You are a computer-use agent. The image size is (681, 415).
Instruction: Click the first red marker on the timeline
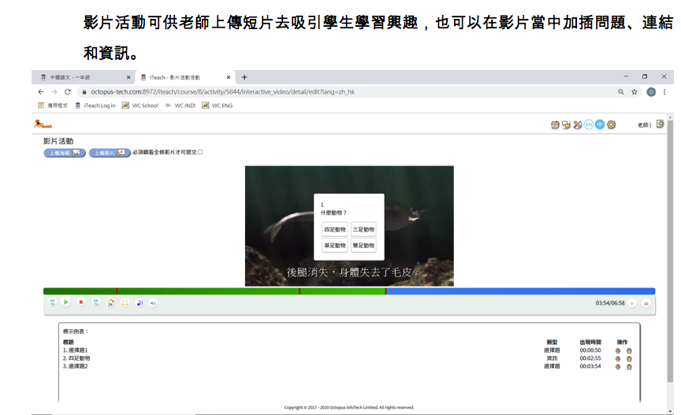pyautogui.click(x=117, y=291)
